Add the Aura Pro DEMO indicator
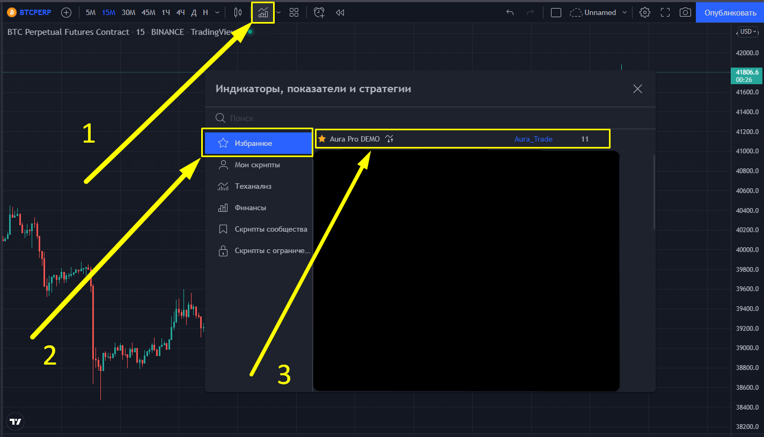764x437 pixels. (x=355, y=139)
